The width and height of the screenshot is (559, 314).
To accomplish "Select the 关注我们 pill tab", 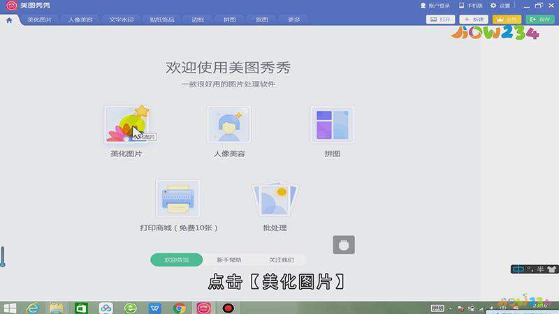I will pyautogui.click(x=282, y=260).
